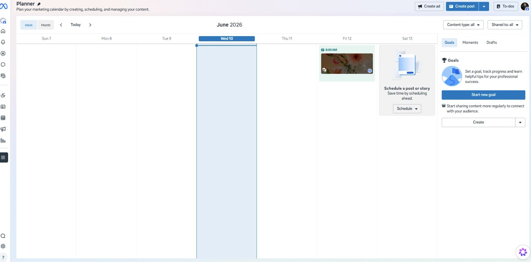
Task: Click the Create button under Goals
Action: (x=478, y=122)
